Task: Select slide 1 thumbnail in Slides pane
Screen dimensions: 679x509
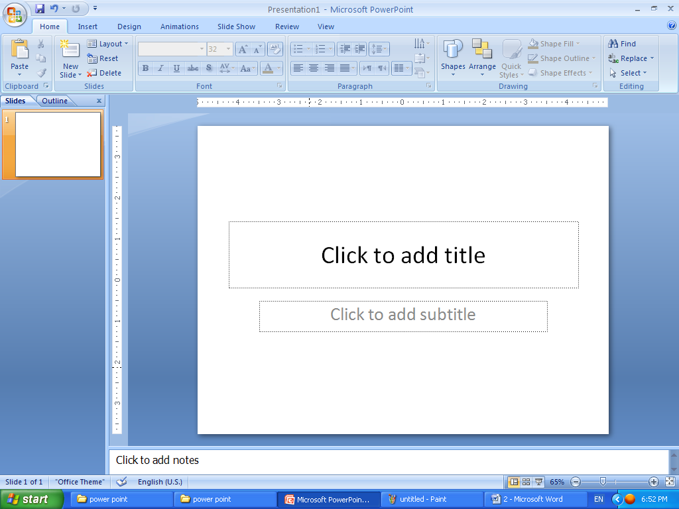Action: point(56,144)
